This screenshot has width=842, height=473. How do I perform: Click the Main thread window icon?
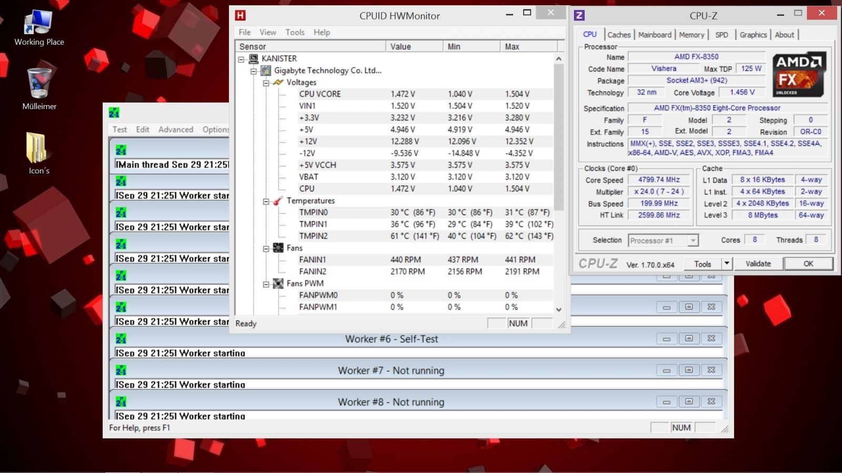coord(121,149)
